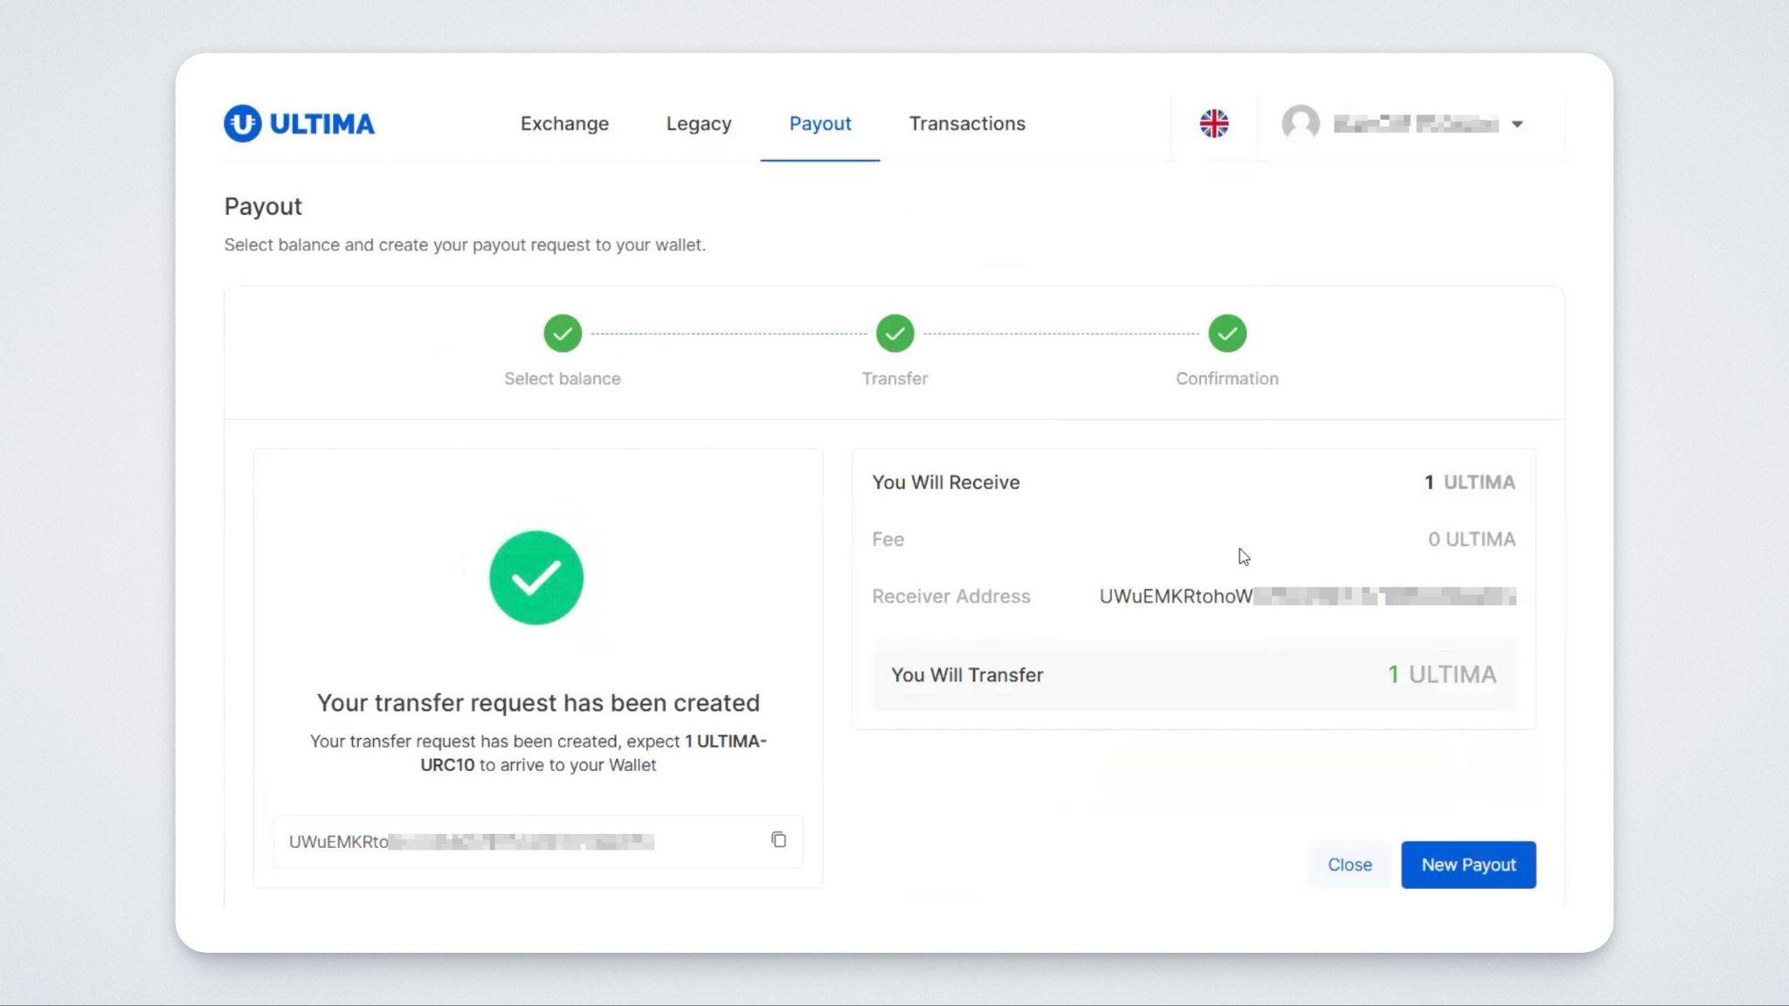Expand the account dropdown arrow

tap(1517, 124)
